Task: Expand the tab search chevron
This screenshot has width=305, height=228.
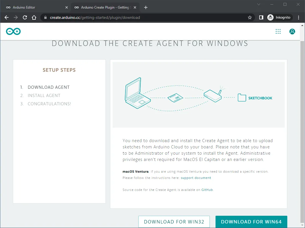Action: point(259,4)
